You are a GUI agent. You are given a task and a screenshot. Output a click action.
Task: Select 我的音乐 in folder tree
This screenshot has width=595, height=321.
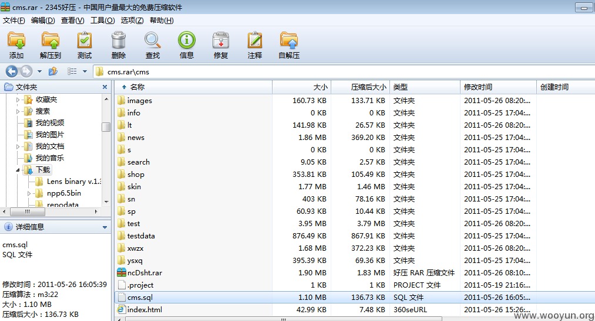tap(50, 158)
